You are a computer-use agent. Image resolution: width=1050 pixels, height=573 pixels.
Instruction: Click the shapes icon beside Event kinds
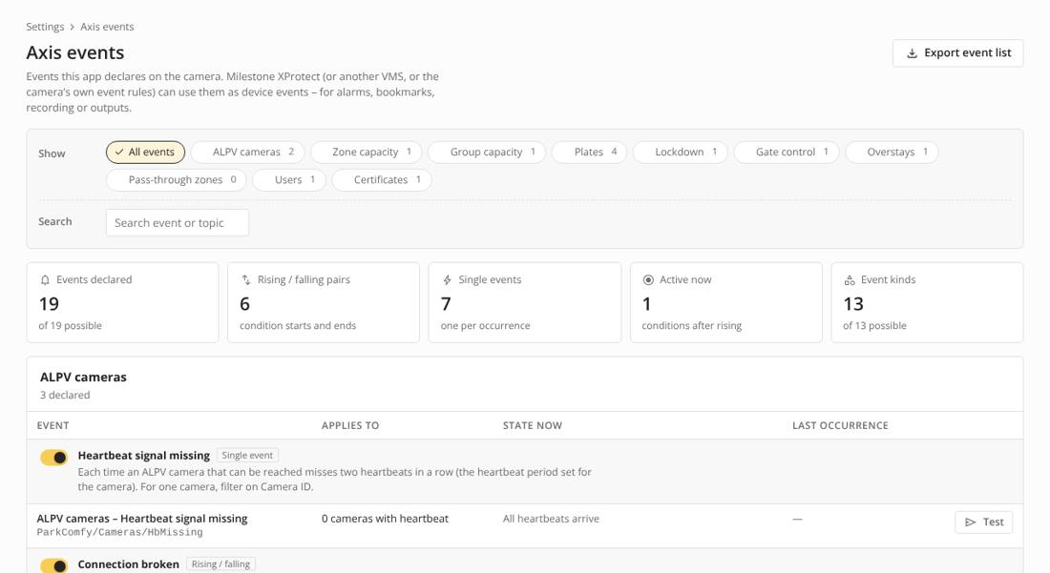850,280
